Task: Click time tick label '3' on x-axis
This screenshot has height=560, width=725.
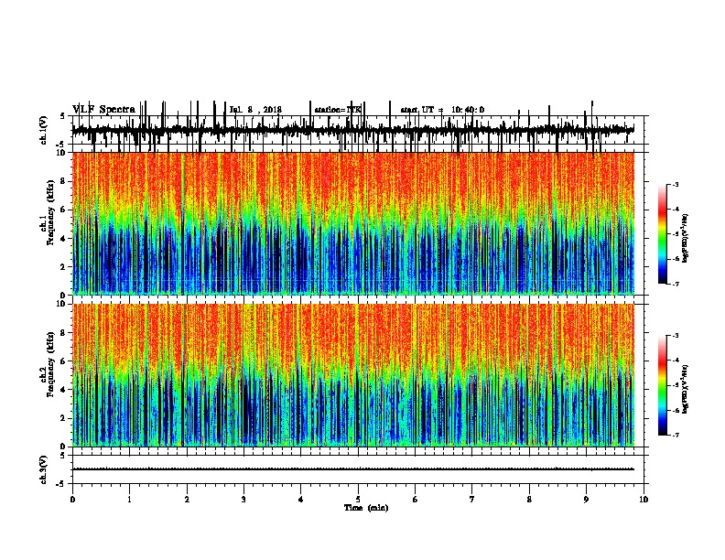Action: (x=243, y=500)
